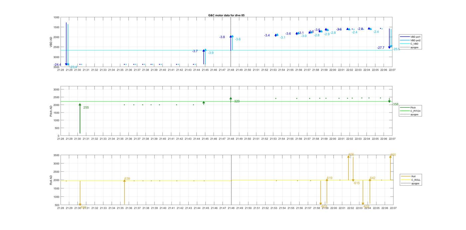Select the '642' roll data label
The height and width of the screenshot is (230, 466).
372,178
